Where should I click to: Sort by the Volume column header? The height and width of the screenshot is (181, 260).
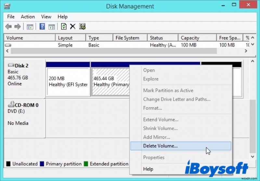30,38
